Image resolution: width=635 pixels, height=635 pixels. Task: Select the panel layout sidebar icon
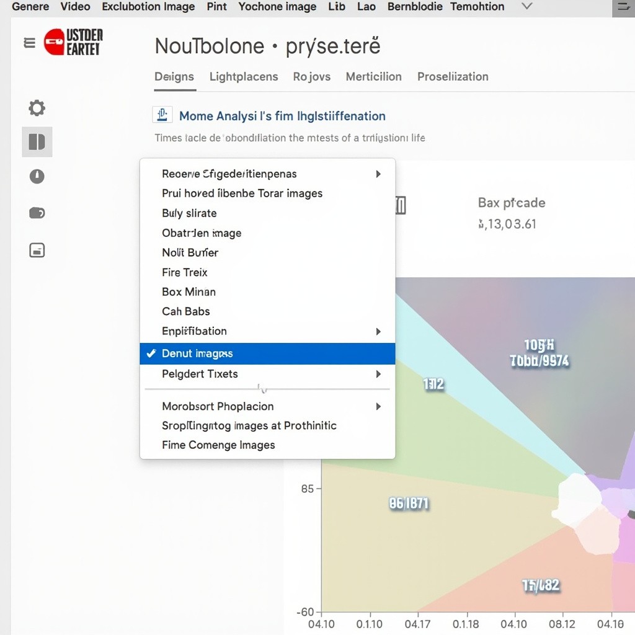click(x=37, y=142)
